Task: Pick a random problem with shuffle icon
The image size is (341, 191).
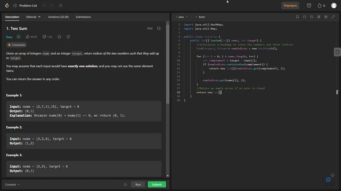Action: [x=60, y=6]
